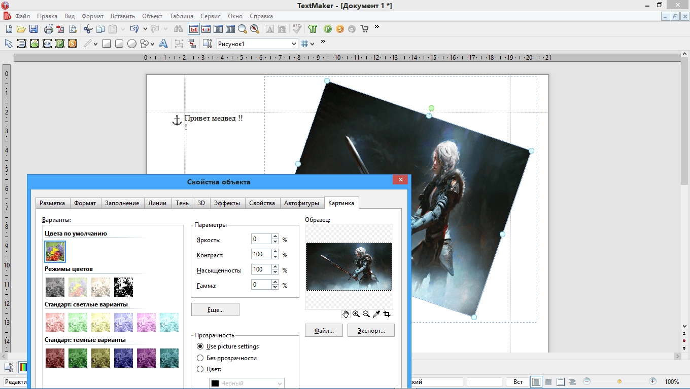
Task: Pick the light red standard variant
Action: pos(55,323)
